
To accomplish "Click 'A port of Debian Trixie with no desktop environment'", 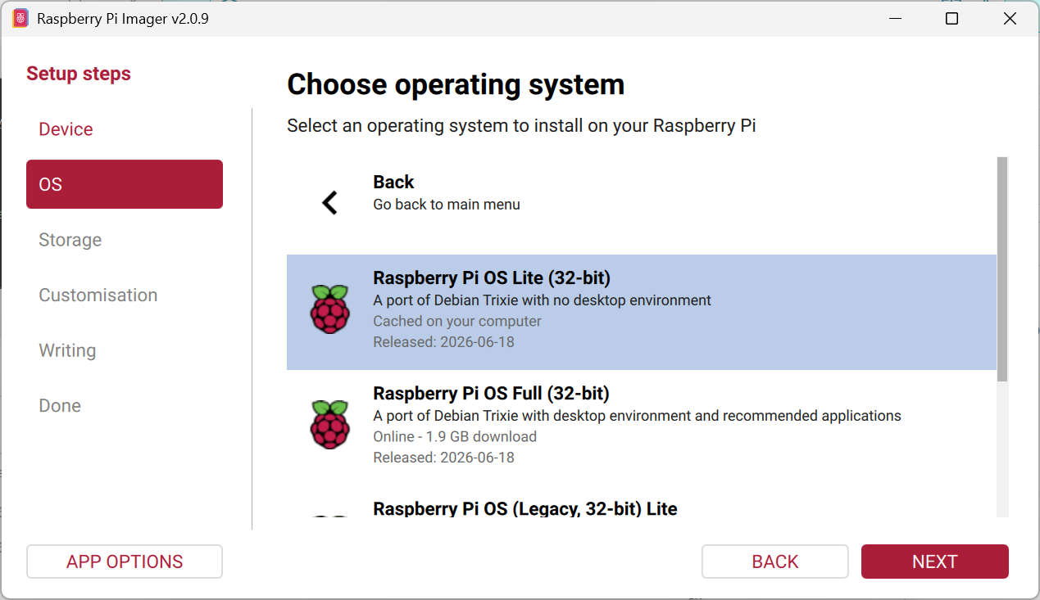I will tap(542, 300).
